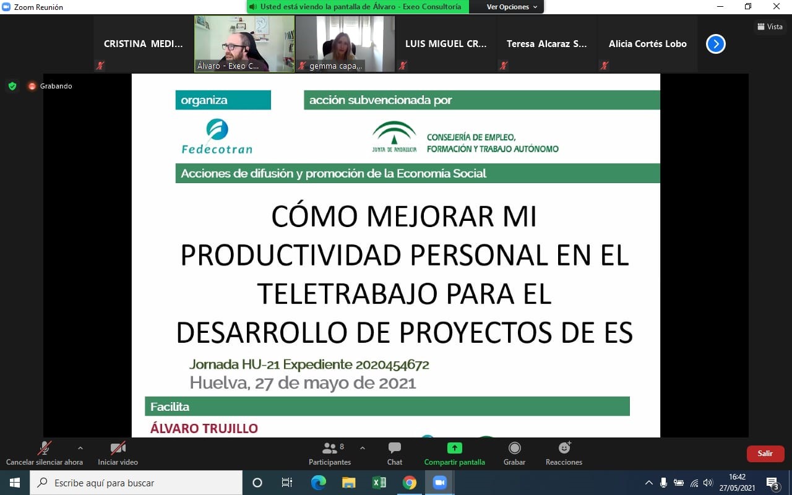The width and height of the screenshot is (792, 495).
Task: Switch layout with Vista button
Action: point(770,27)
